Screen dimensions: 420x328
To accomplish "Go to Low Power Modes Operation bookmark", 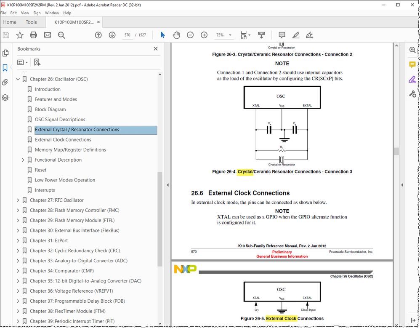I will pos(65,180).
